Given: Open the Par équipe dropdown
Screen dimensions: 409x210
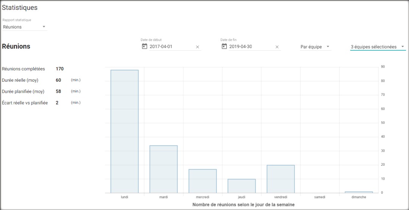Looking at the screenshot, I should [x=315, y=47].
